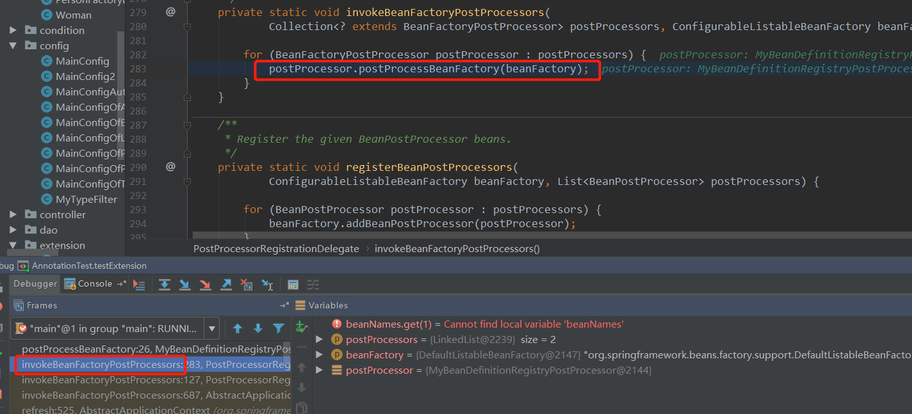The width and height of the screenshot is (912, 414).
Task: Click the Run to Cursor icon
Action: [267, 284]
